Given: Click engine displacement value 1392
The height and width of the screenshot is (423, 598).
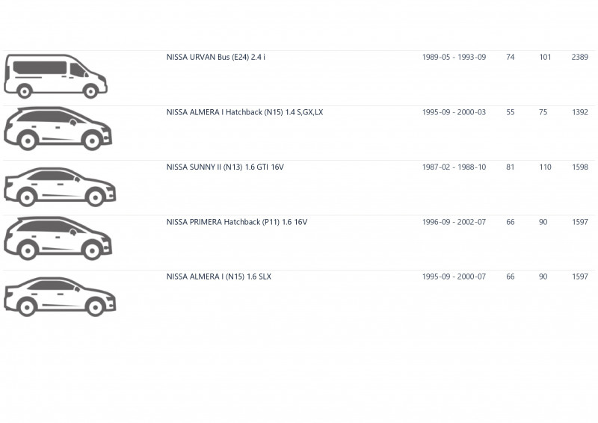Looking at the screenshot, I should click(580, 112).
